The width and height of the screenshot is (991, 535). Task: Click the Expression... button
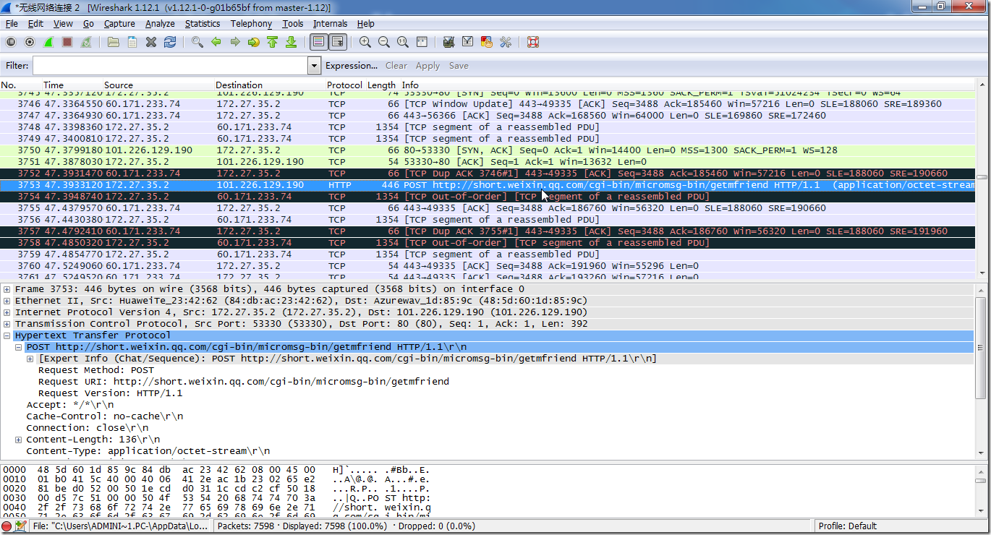[352, 66]
